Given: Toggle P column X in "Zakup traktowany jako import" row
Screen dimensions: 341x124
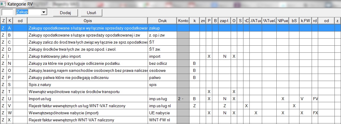Looking at the screenshot, I should click(x=209, y=56).
